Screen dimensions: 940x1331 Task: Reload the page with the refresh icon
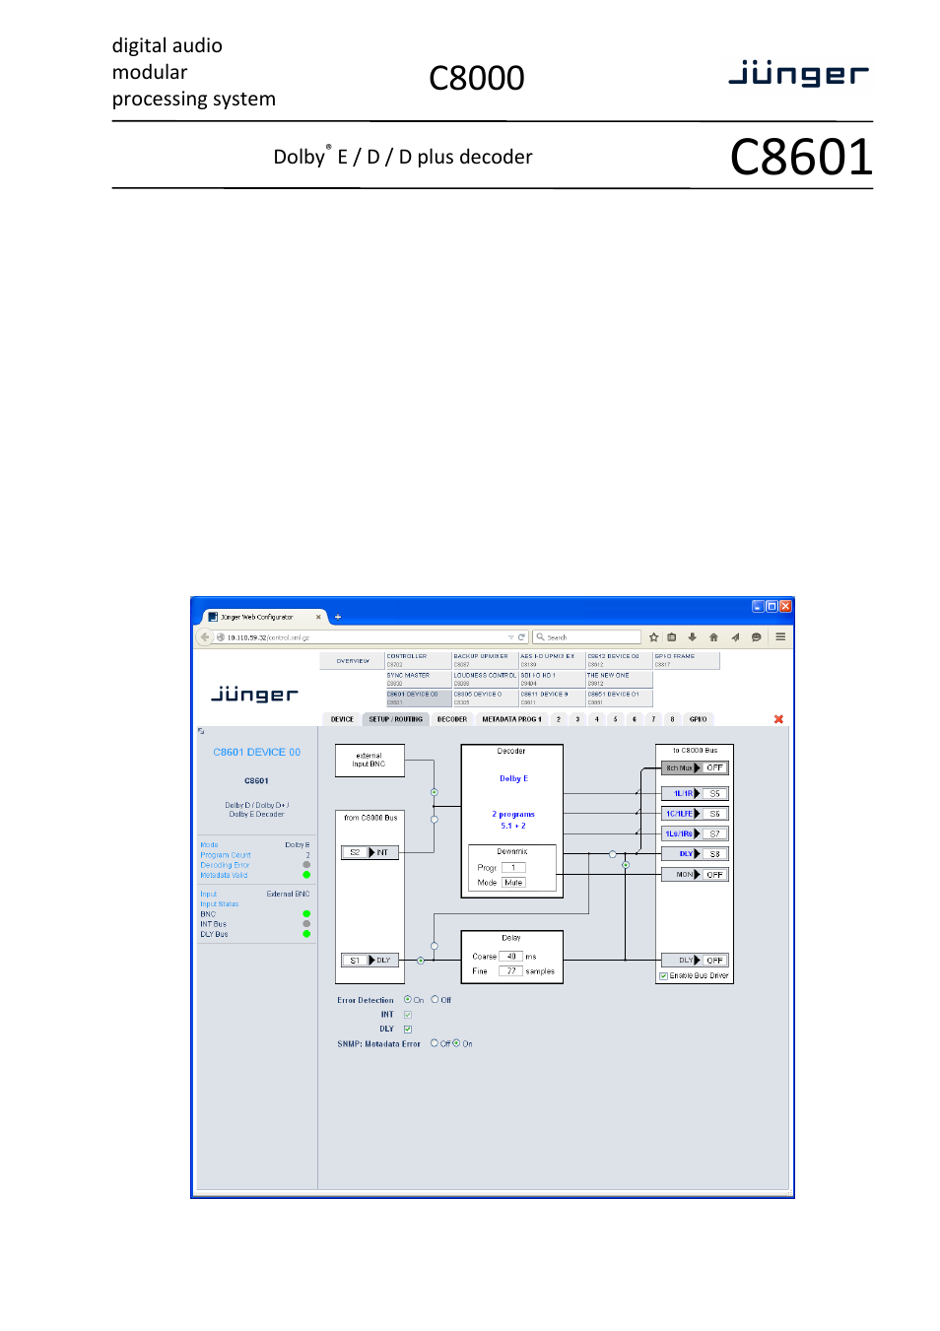521,637
